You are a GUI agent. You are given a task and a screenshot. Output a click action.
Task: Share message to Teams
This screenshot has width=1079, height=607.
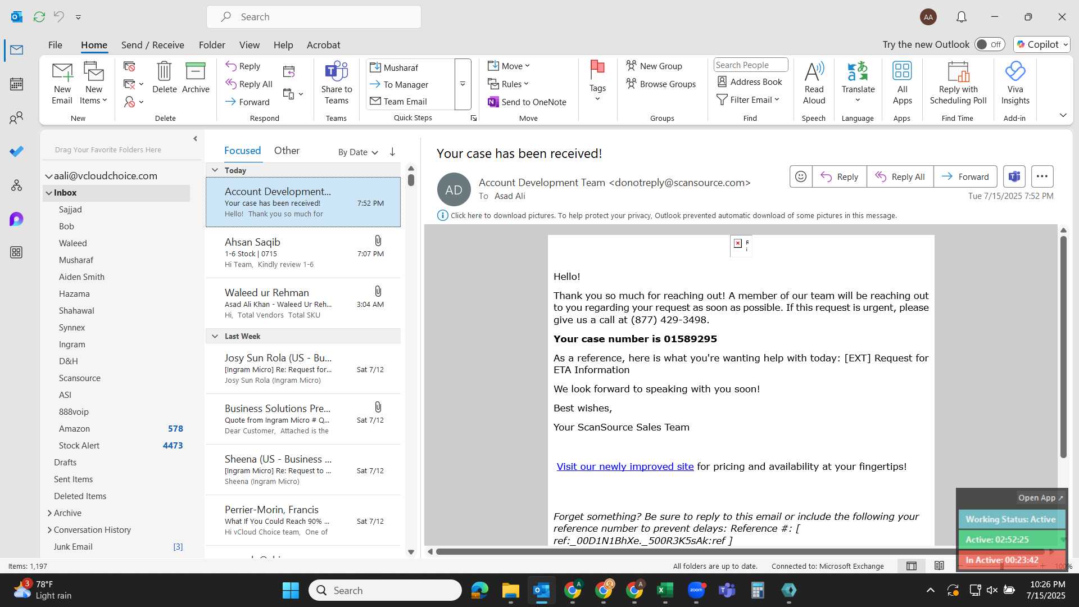337,84
